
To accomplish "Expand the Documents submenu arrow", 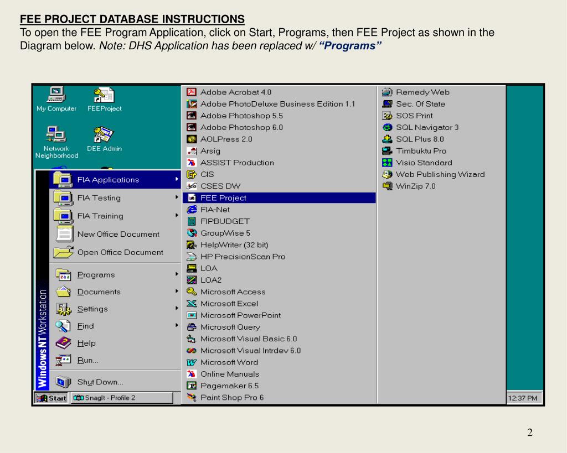I will [177, 291].
